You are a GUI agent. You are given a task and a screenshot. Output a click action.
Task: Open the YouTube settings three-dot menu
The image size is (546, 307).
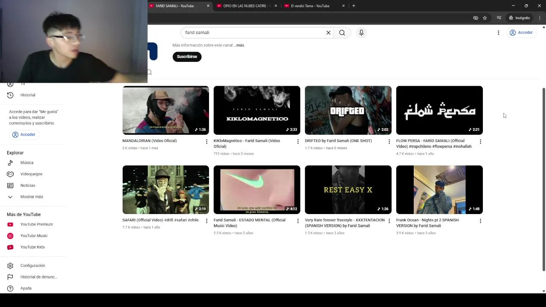[498, 32]
